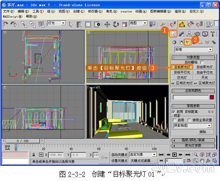This screenshot has width=220, height=181.
Task: Open Select by Name list icon
Action: (79, 24)
